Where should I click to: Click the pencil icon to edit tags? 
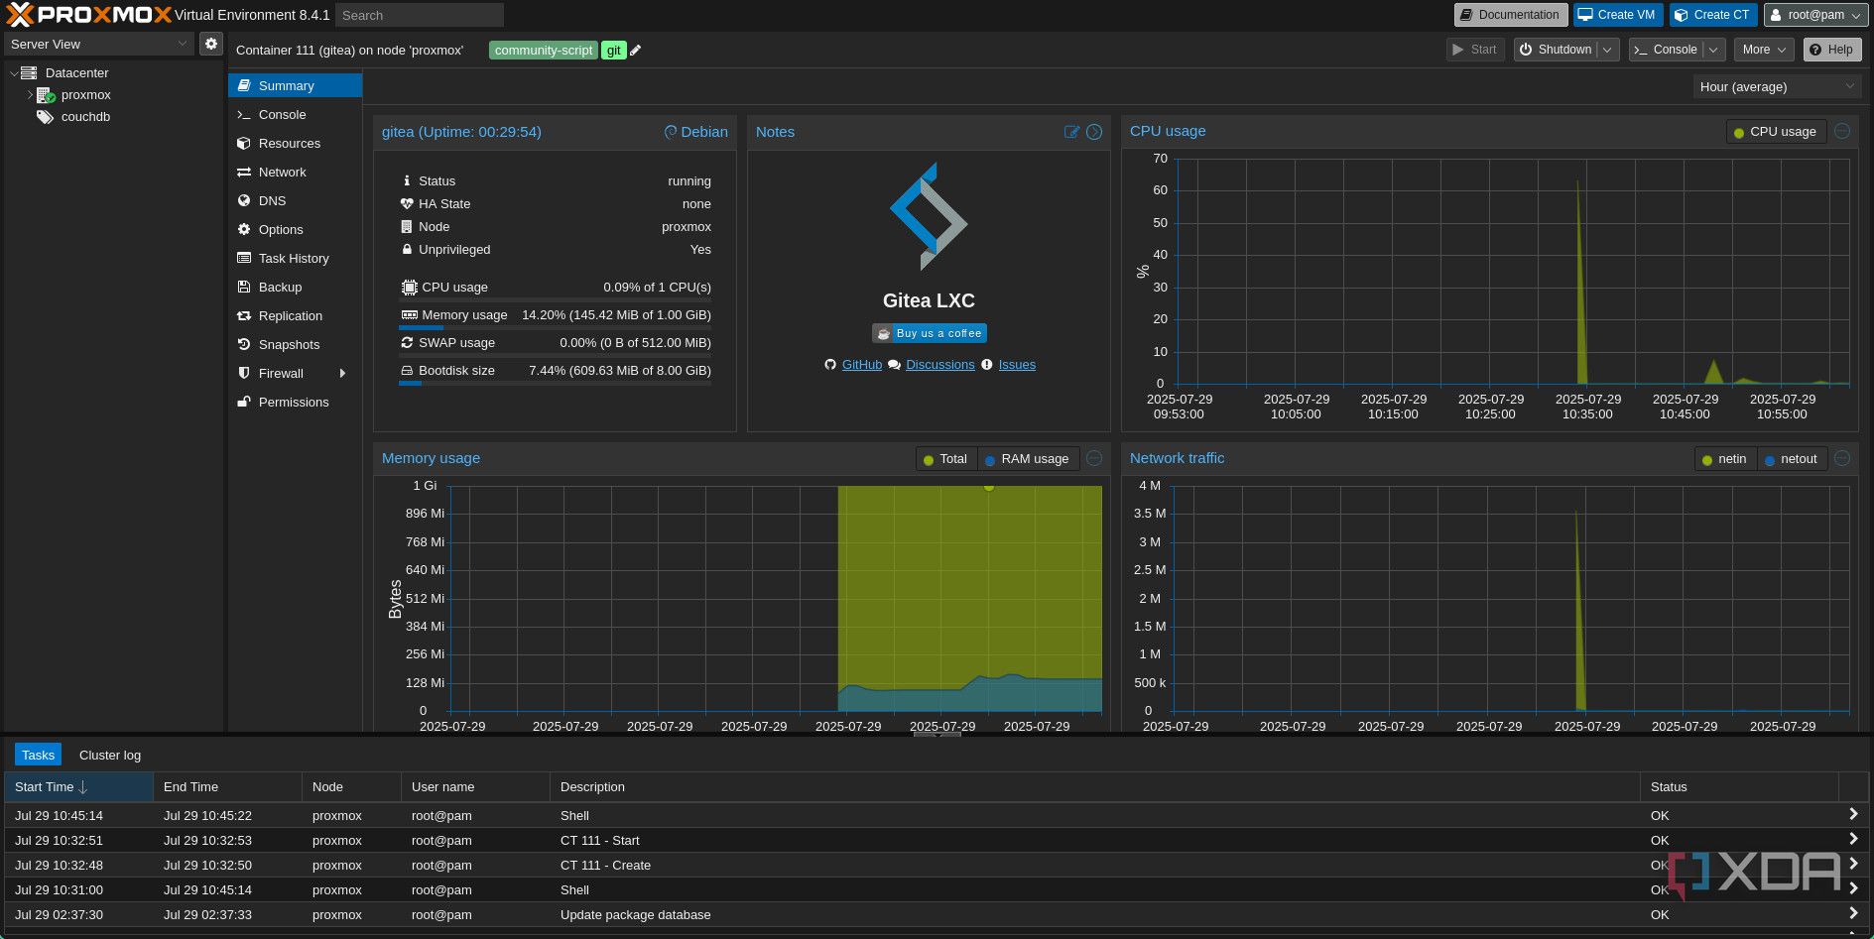click(x=636, y=51)
